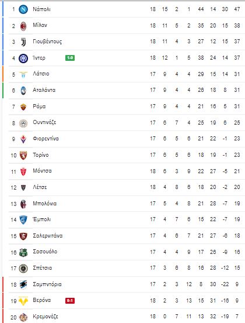Click the Roma wolf crest icon
The height and width of the screenshot is (323, 245).
click(23, 107)
